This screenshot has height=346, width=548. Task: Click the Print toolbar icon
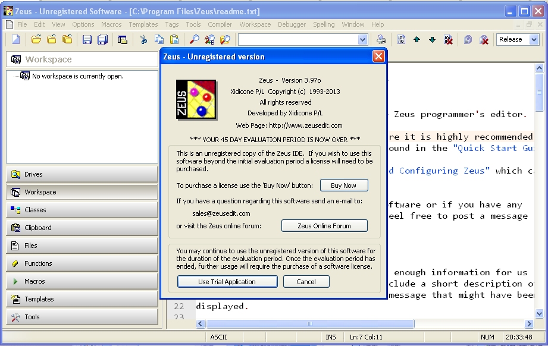381,39
